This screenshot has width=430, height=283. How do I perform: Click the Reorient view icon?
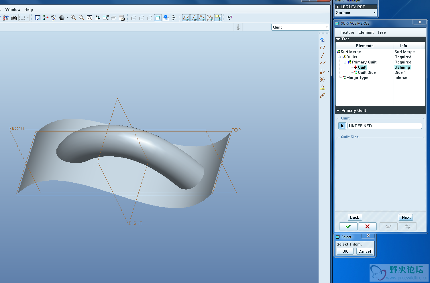(98, 18)
